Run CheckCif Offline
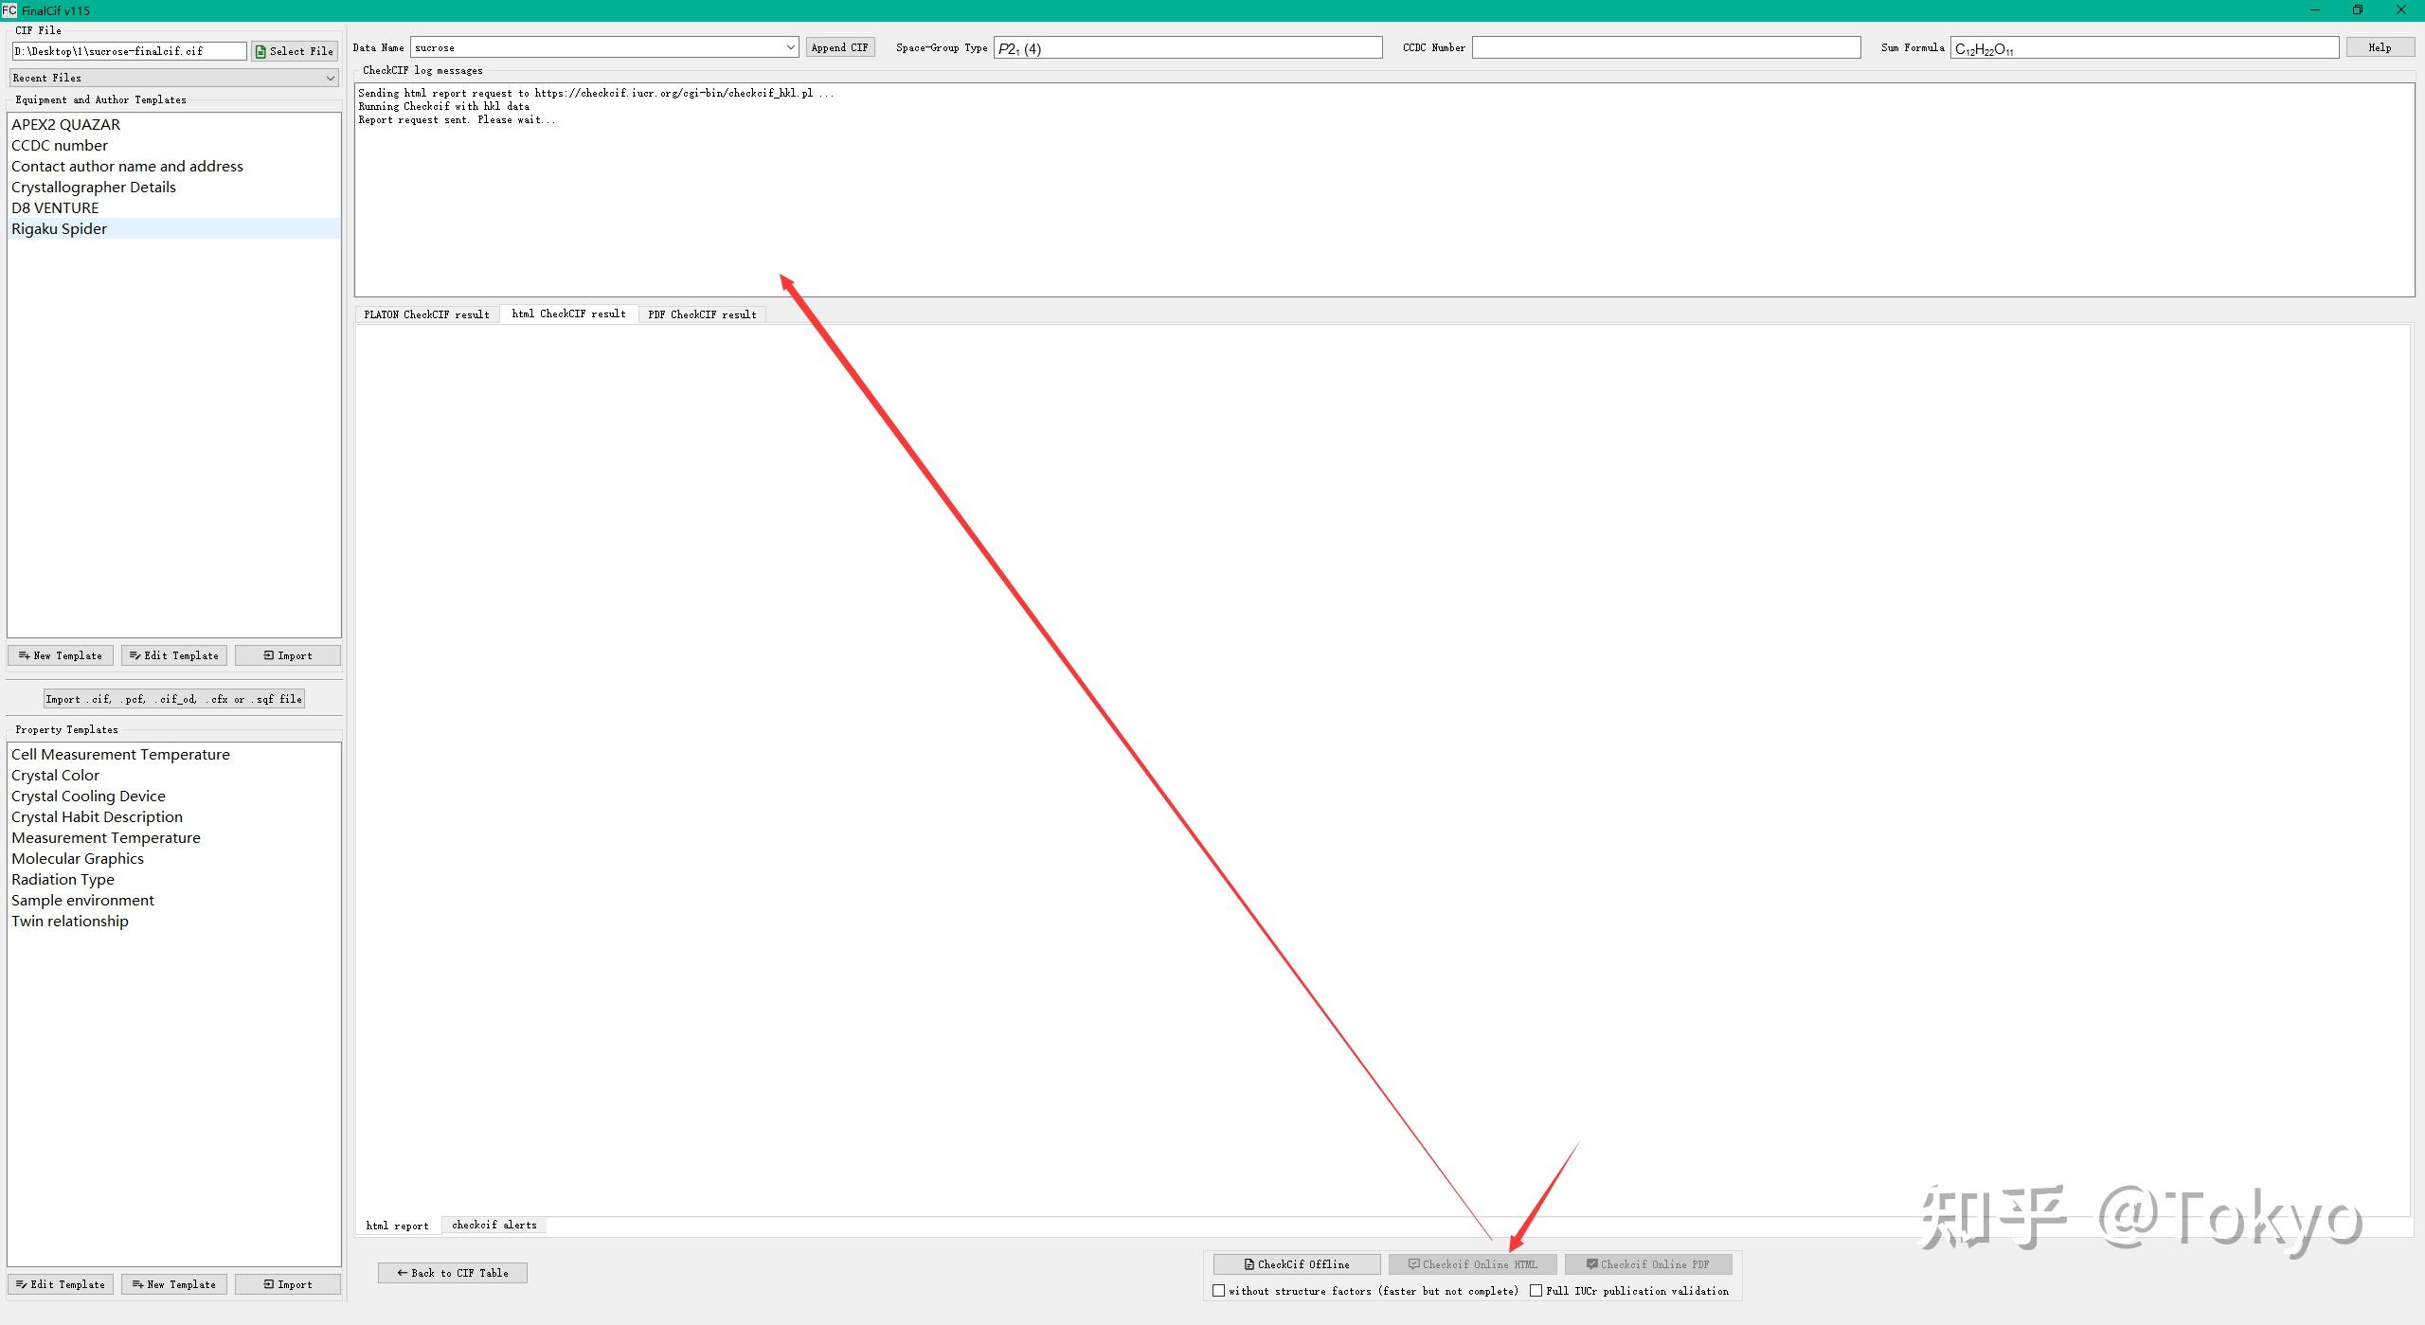Screen dimensions: 2425x1325 [1296, 1264]
